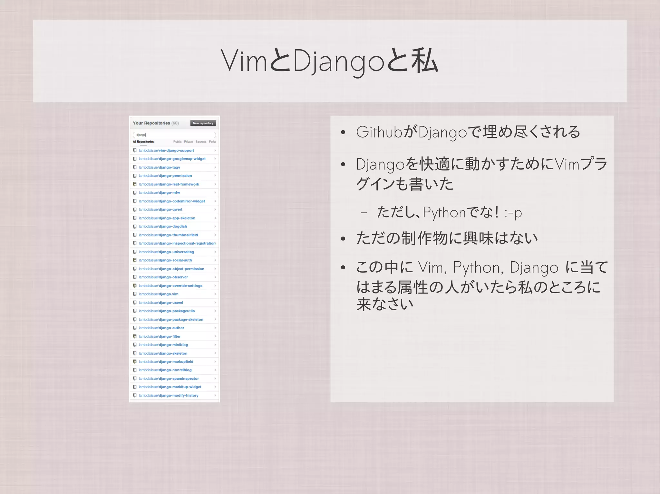660x494 pixels.
Task: Click repo icon beside django-modify-history
Action: pos(135,395)
